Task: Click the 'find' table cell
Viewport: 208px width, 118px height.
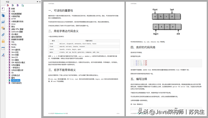Action: point(53,46)
